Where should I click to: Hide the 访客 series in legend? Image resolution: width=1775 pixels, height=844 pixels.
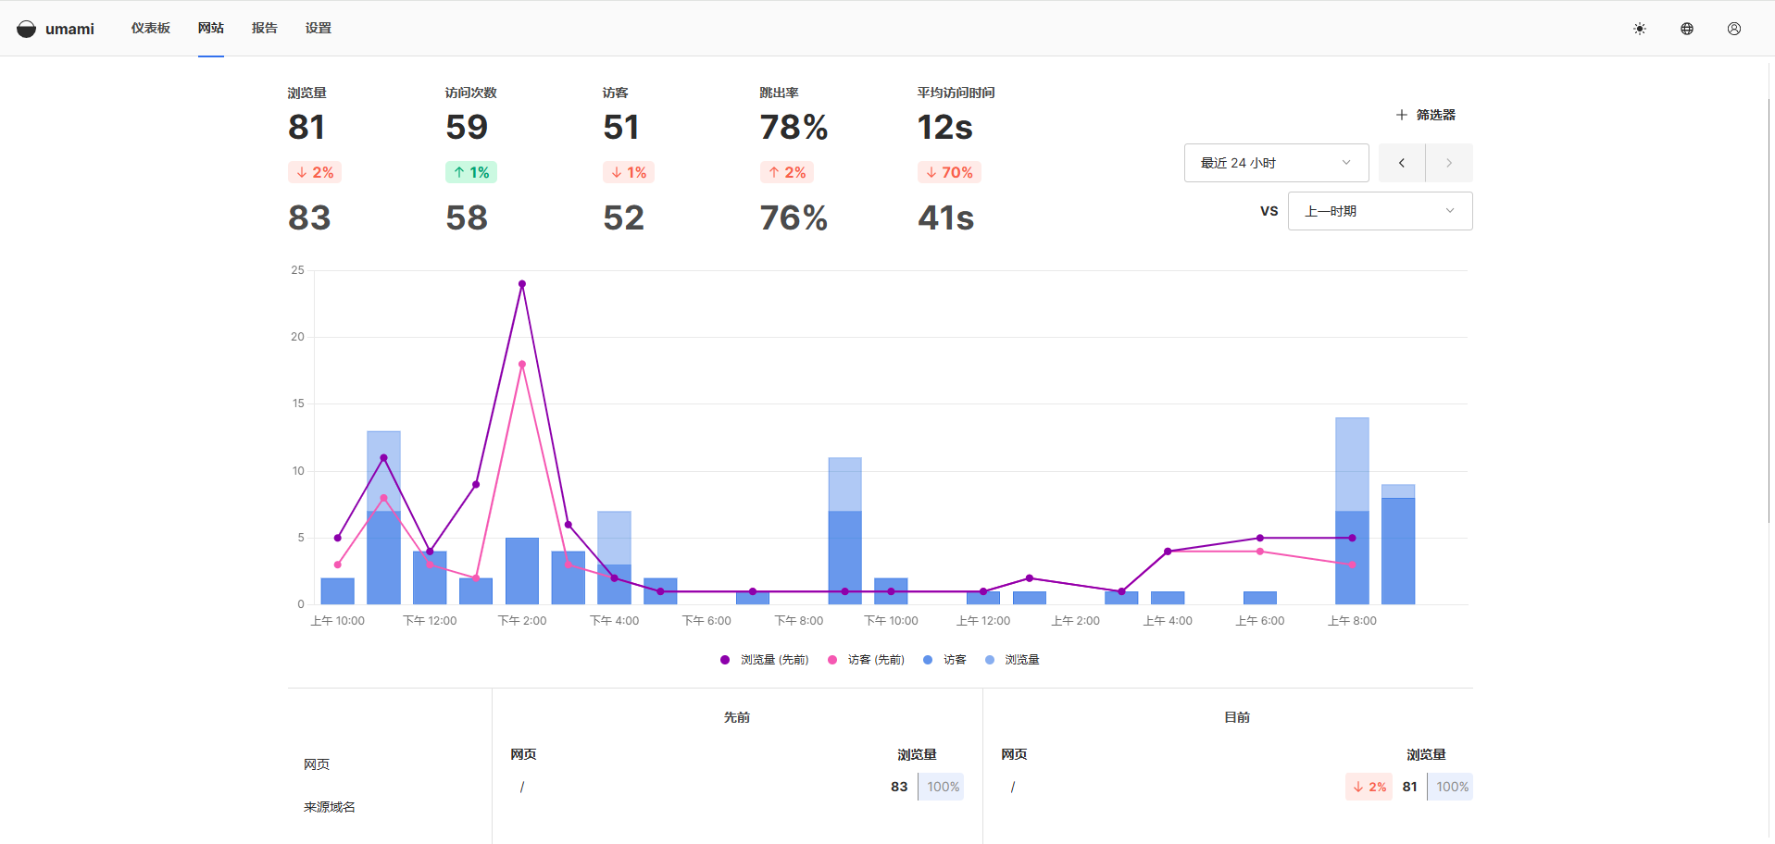coord(945,660)
